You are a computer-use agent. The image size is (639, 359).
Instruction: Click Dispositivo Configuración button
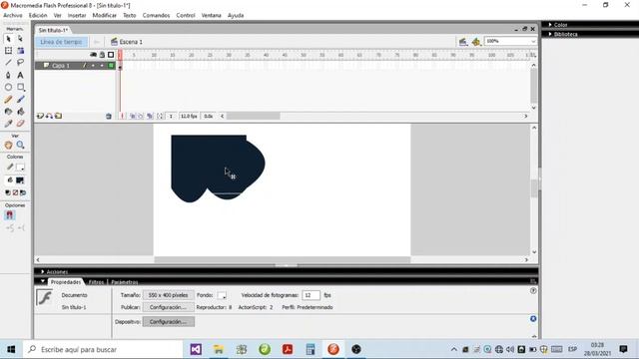(x=168, y=321)
